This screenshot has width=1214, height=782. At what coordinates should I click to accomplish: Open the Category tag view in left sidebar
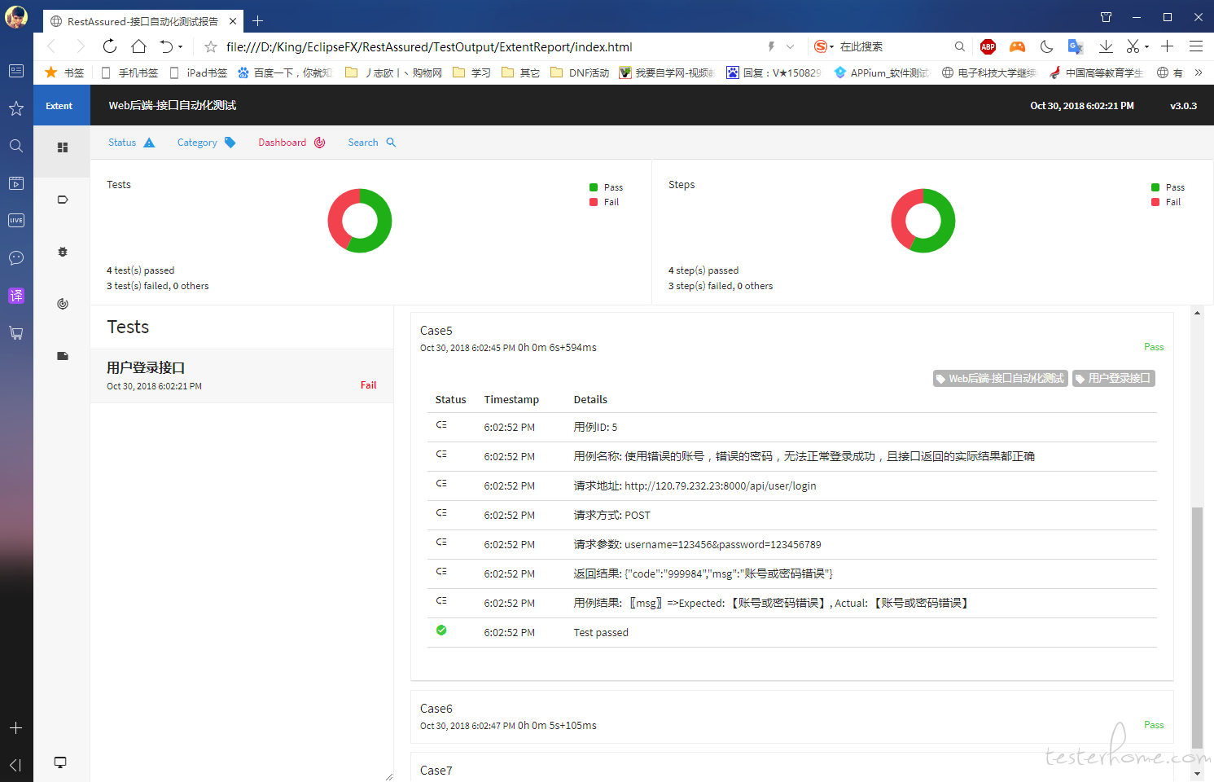[x=63, y=200]
